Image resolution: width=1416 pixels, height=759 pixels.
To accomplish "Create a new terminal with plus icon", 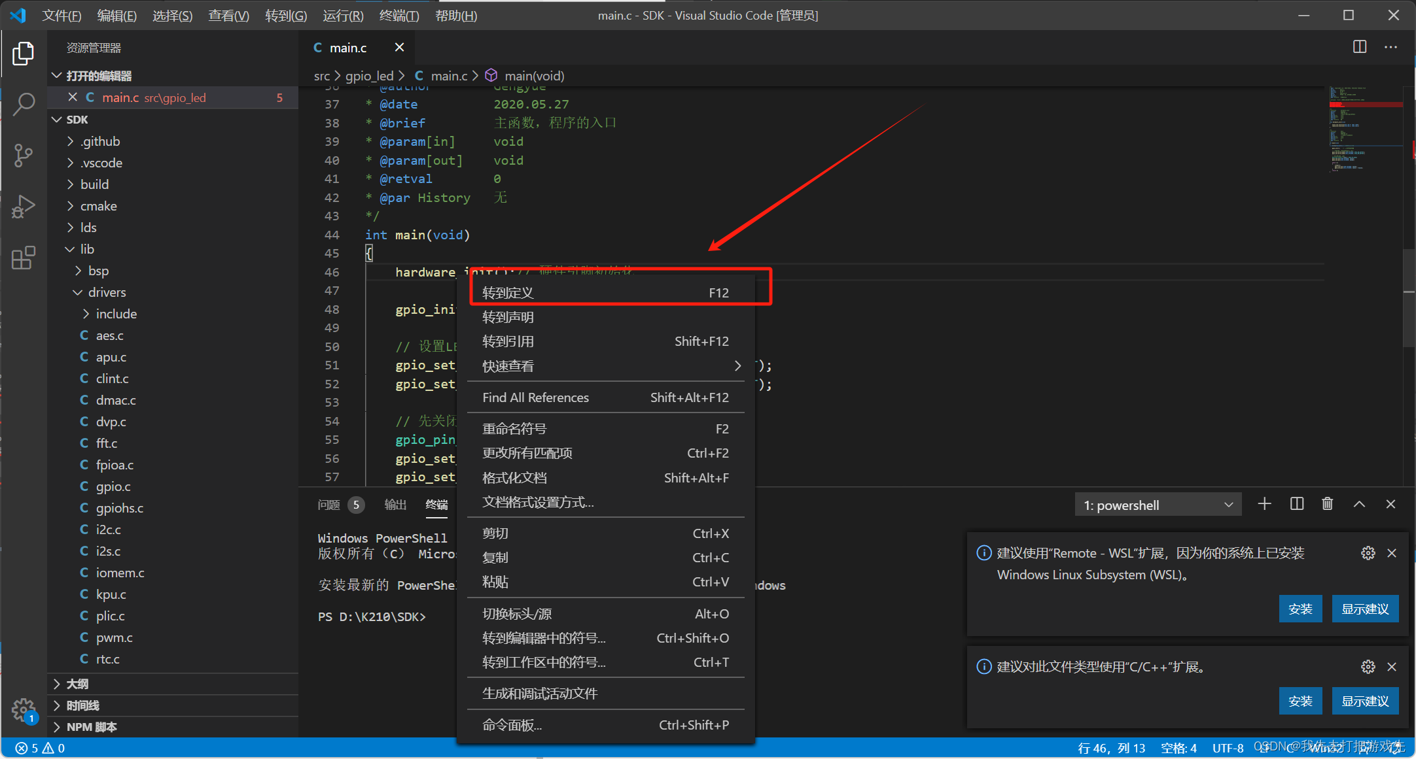I will coord(1265,503).
